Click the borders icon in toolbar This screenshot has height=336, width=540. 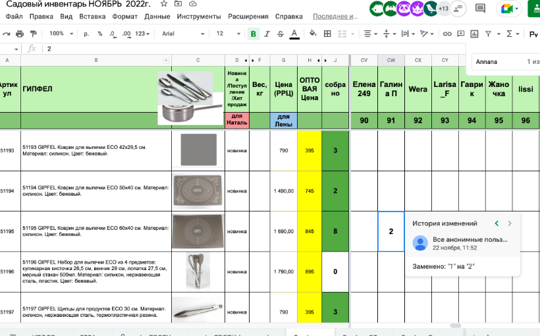click(327, 34)
